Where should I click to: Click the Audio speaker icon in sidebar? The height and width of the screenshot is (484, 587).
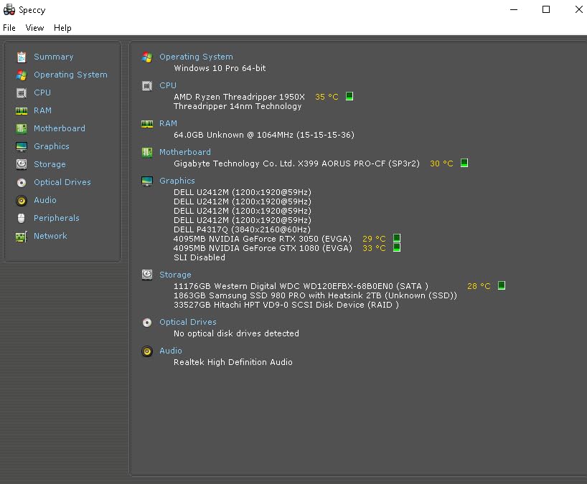[x=22, y=201]
